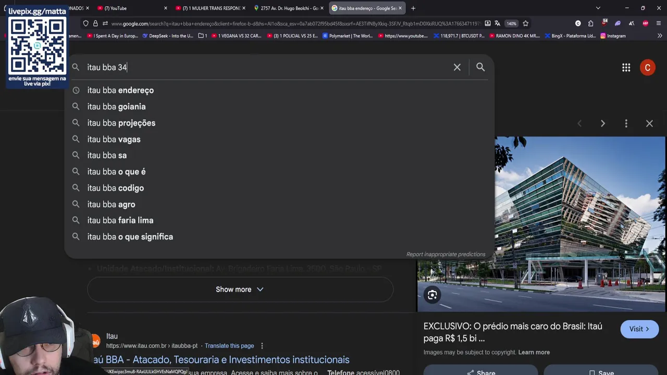Open 118,971.7 | BTCUSDT bookmark
The image size is (667, 375).
click(x=459, y=36)
